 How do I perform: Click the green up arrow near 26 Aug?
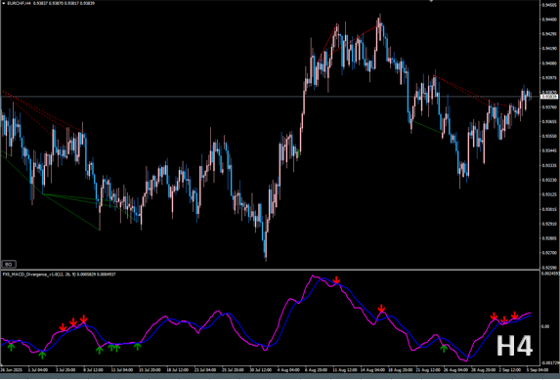(x=444, y=348)
